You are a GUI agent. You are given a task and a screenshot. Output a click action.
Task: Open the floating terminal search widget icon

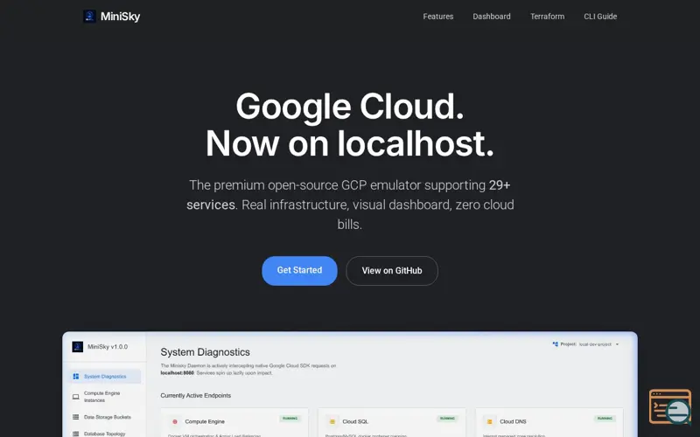[x=669, y=406]
